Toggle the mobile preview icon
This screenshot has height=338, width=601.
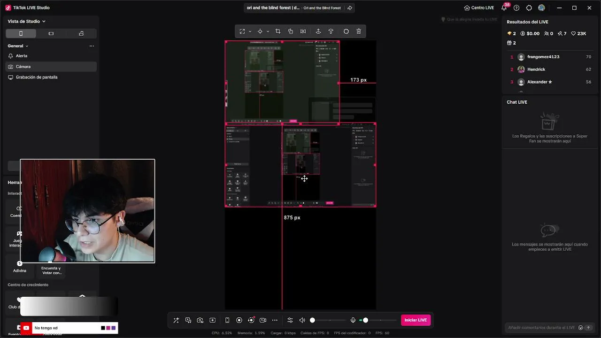pos(227,320)
